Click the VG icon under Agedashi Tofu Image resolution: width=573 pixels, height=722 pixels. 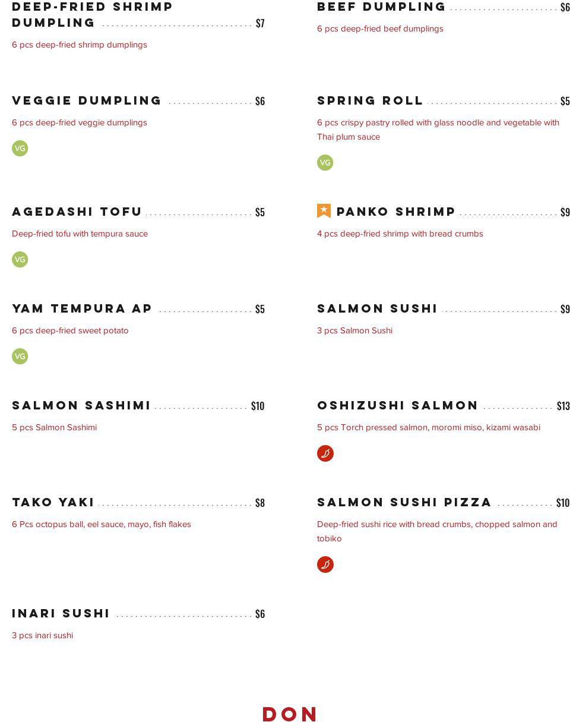point(20,260)
